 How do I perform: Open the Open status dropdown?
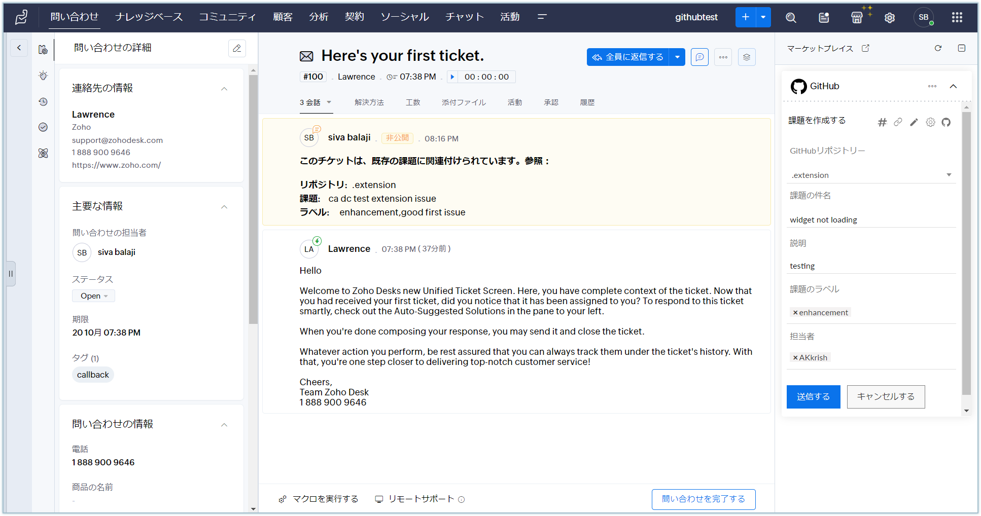(x=93, y=296)
